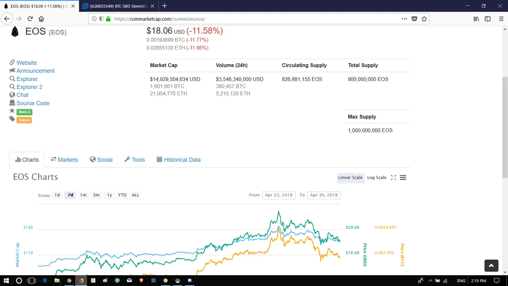This screenshot has width=508, height=286.
Task: Open Wi-Fi network status icon
Action: pos(445,280)
